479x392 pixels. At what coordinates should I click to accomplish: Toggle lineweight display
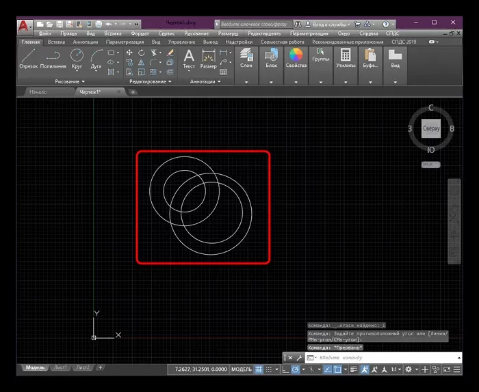pyautogui.click(x=354, y=369)
